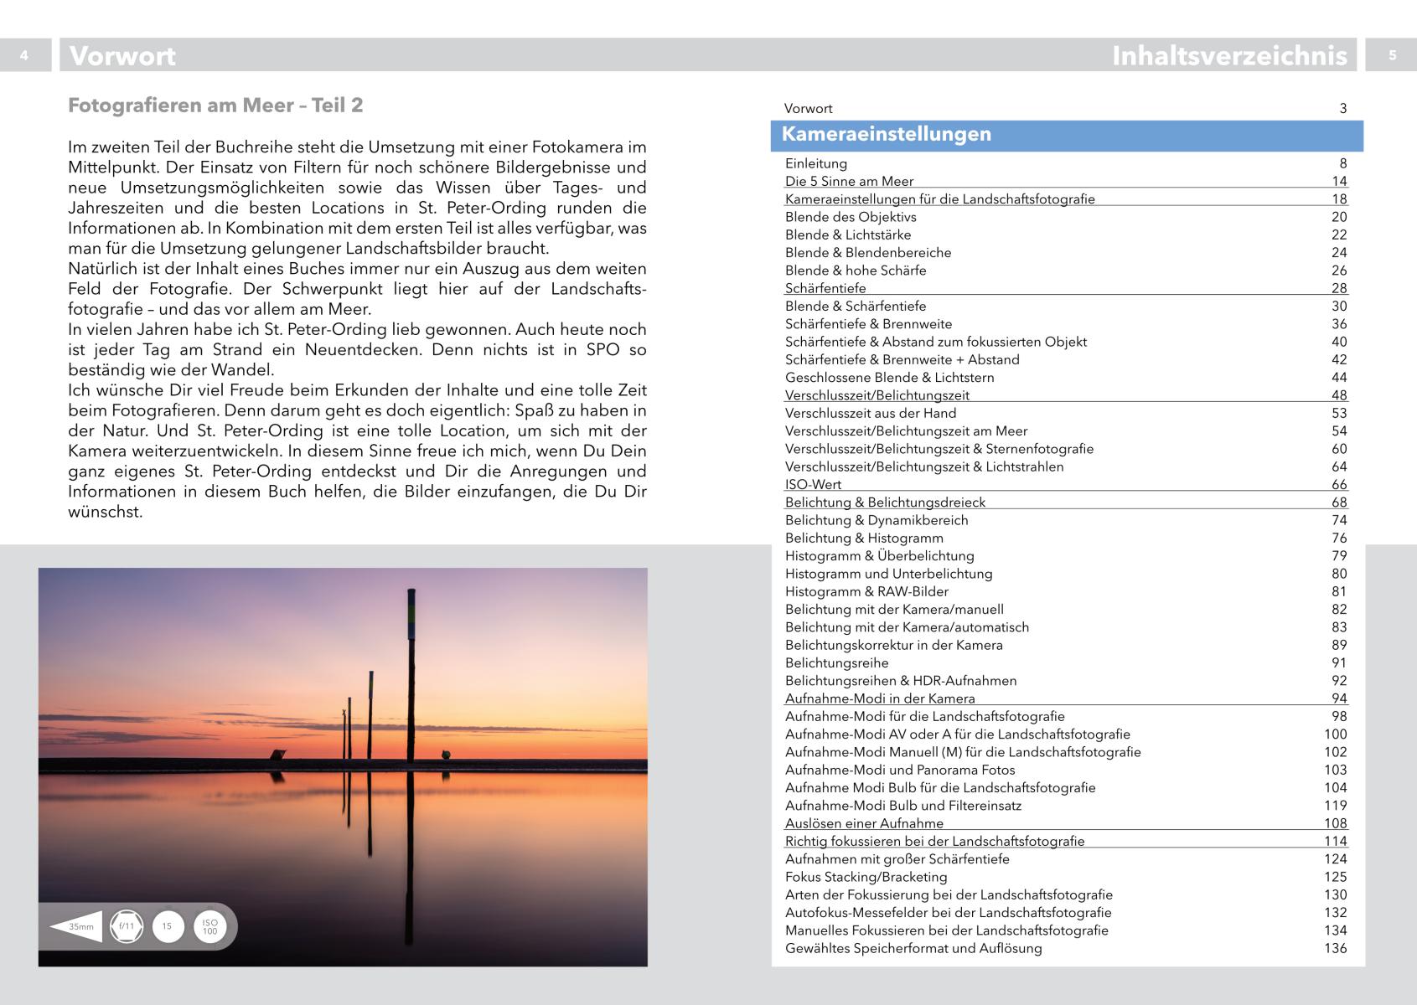Click the Inhaltsverzeichnis page title
This screenshot has height=1005, width=1417.
pyautogui.click(x=1228, y=55)
